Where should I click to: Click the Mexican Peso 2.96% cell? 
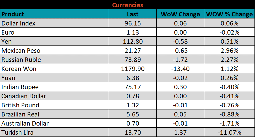[229, 51]
